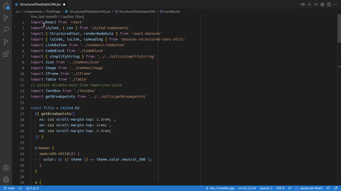The image size is (341, 191).
Task: Click the components breadcrumb
Action: 33,11
